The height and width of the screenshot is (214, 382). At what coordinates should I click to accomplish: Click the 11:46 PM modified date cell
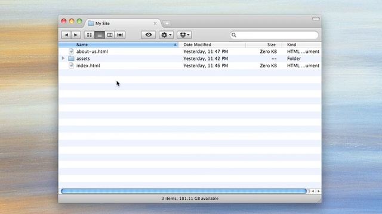tap(205, 65)
